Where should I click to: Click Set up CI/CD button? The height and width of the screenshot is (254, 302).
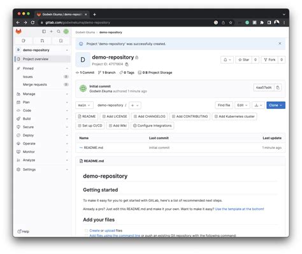(x=90, y=125)
